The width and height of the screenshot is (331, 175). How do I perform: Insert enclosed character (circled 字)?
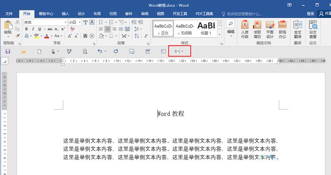pos(92,36)
